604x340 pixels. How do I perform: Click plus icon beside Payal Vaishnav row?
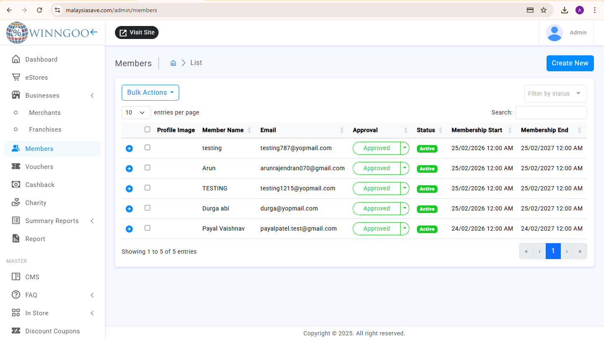pos(129,229)
